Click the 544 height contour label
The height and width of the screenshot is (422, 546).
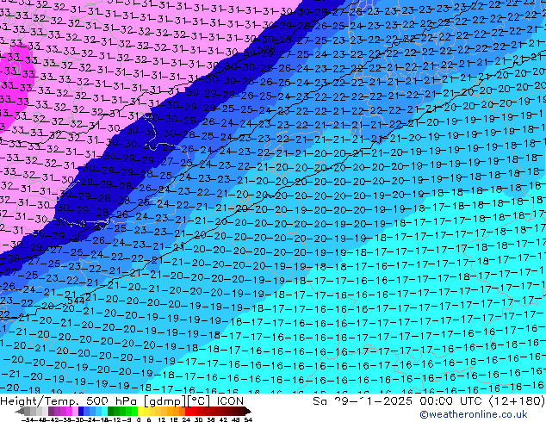[76, 301]
